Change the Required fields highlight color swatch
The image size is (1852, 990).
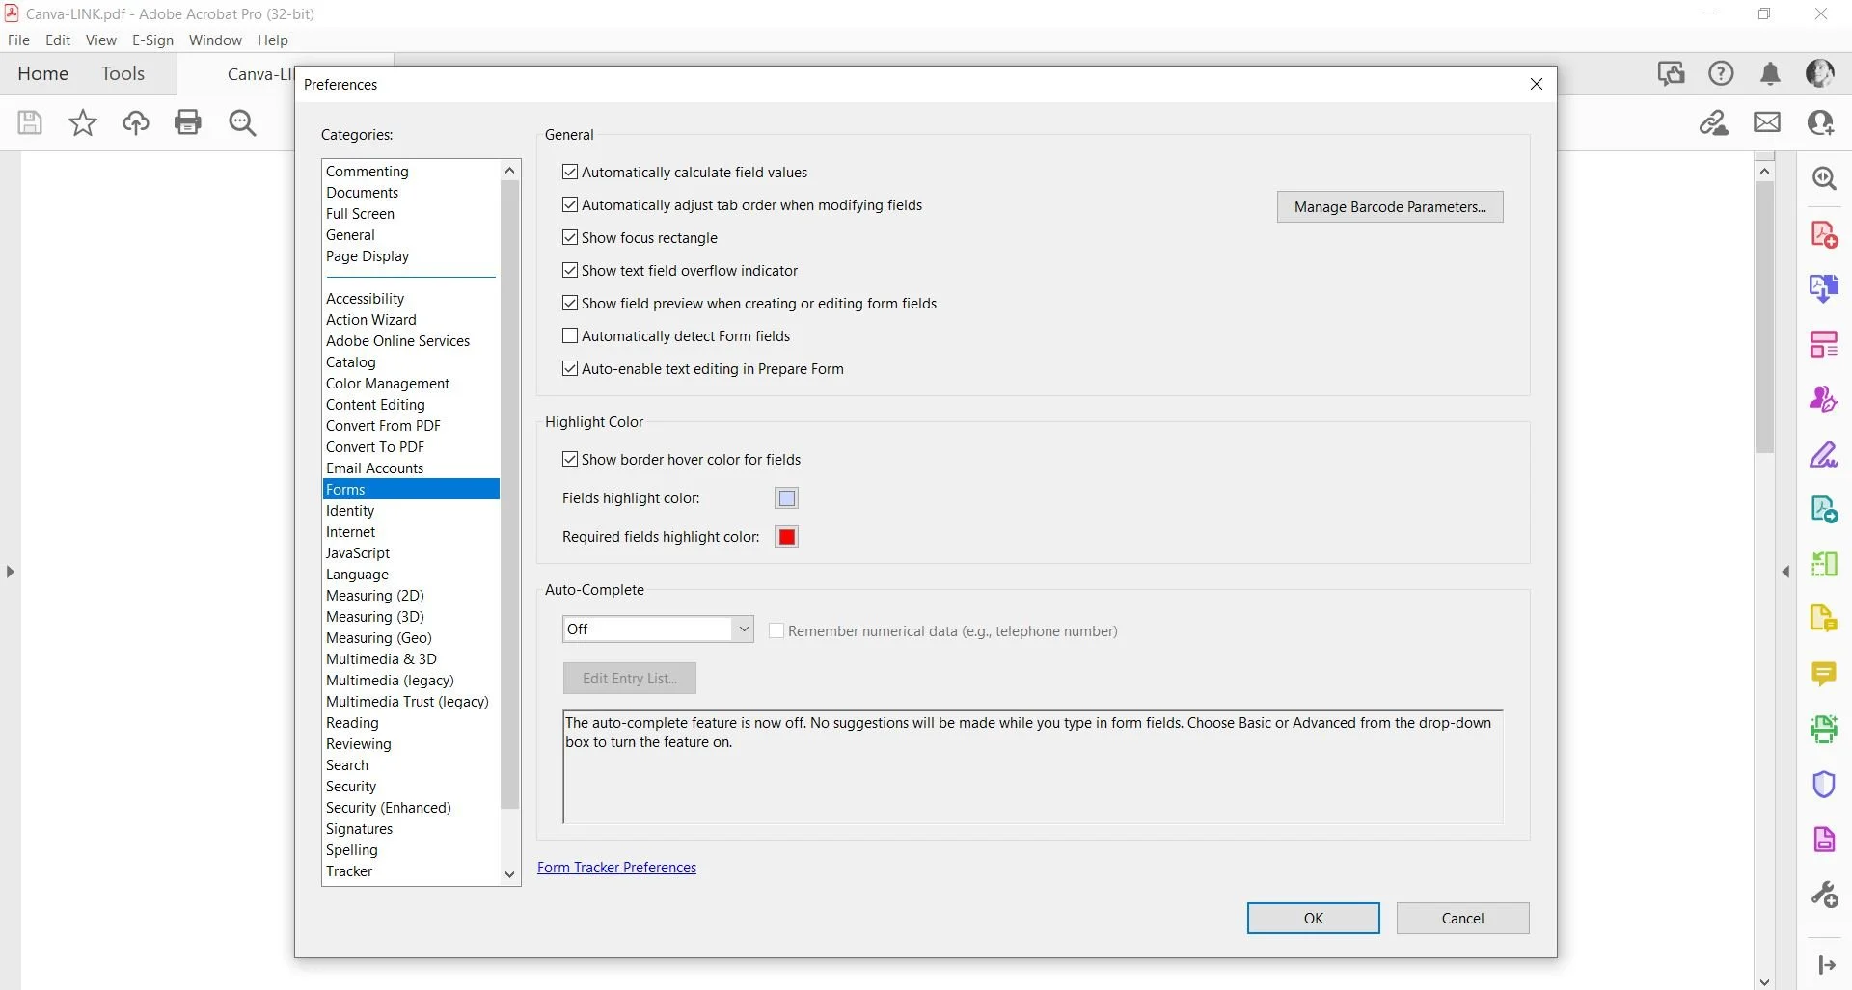(786, 536)
